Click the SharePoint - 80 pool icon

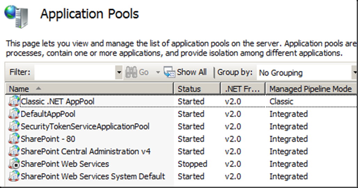(14, 139)
